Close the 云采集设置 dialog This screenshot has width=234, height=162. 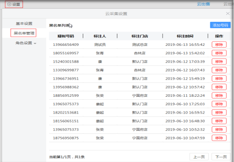coord(228,13)
